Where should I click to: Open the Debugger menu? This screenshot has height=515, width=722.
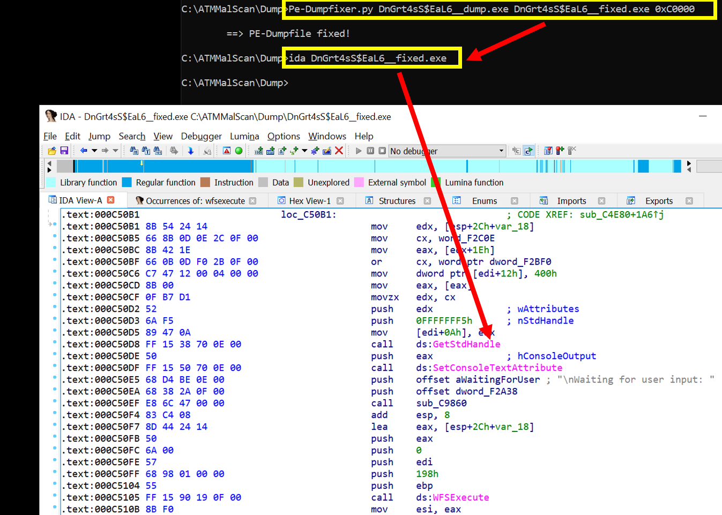pyautogui.click(x=201, y=136)
